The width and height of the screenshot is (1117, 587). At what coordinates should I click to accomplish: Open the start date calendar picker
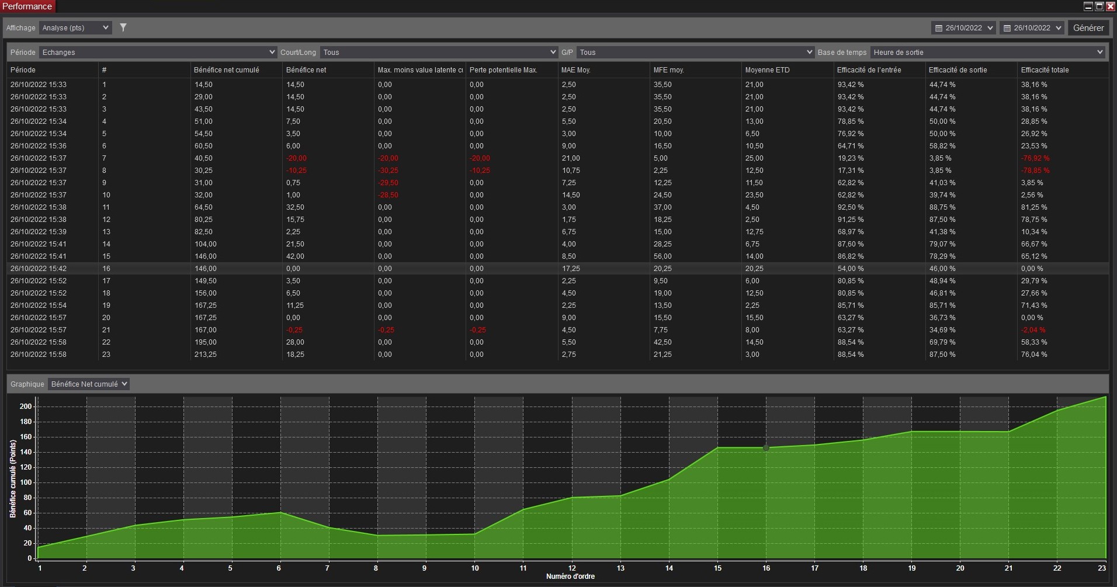963,28
